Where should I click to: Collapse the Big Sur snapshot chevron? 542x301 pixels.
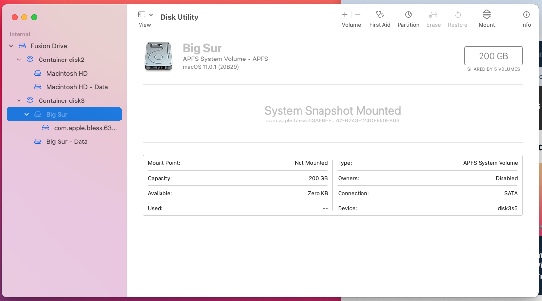click(27, 114)
